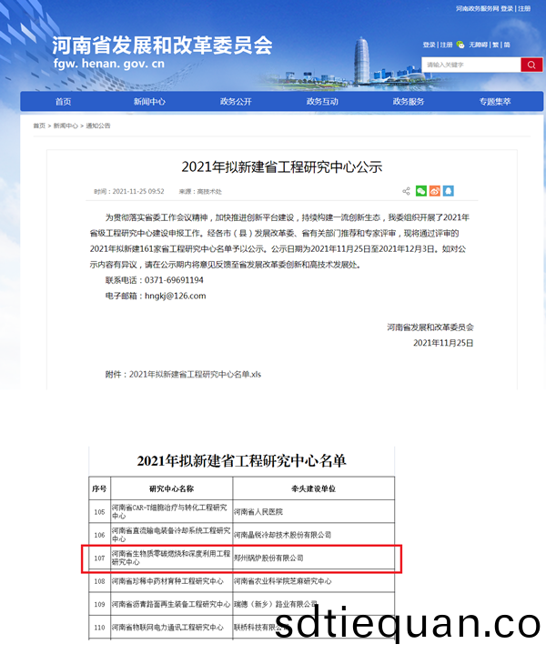
Task: Click the share icon under the article title
Action: pyautogui.click(x=406, y=191)
